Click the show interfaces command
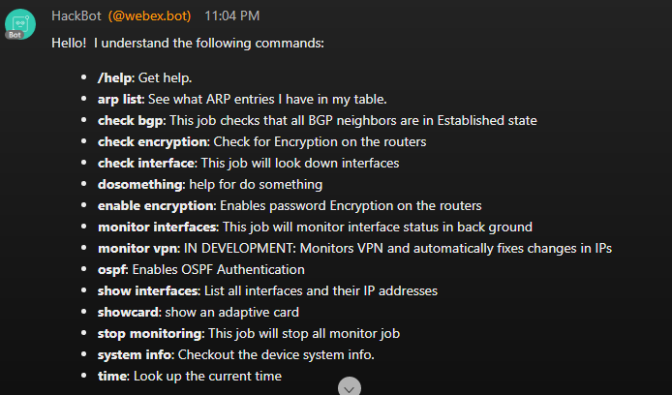The height and width of the screenshot is (395, 672). pos(148,290)
